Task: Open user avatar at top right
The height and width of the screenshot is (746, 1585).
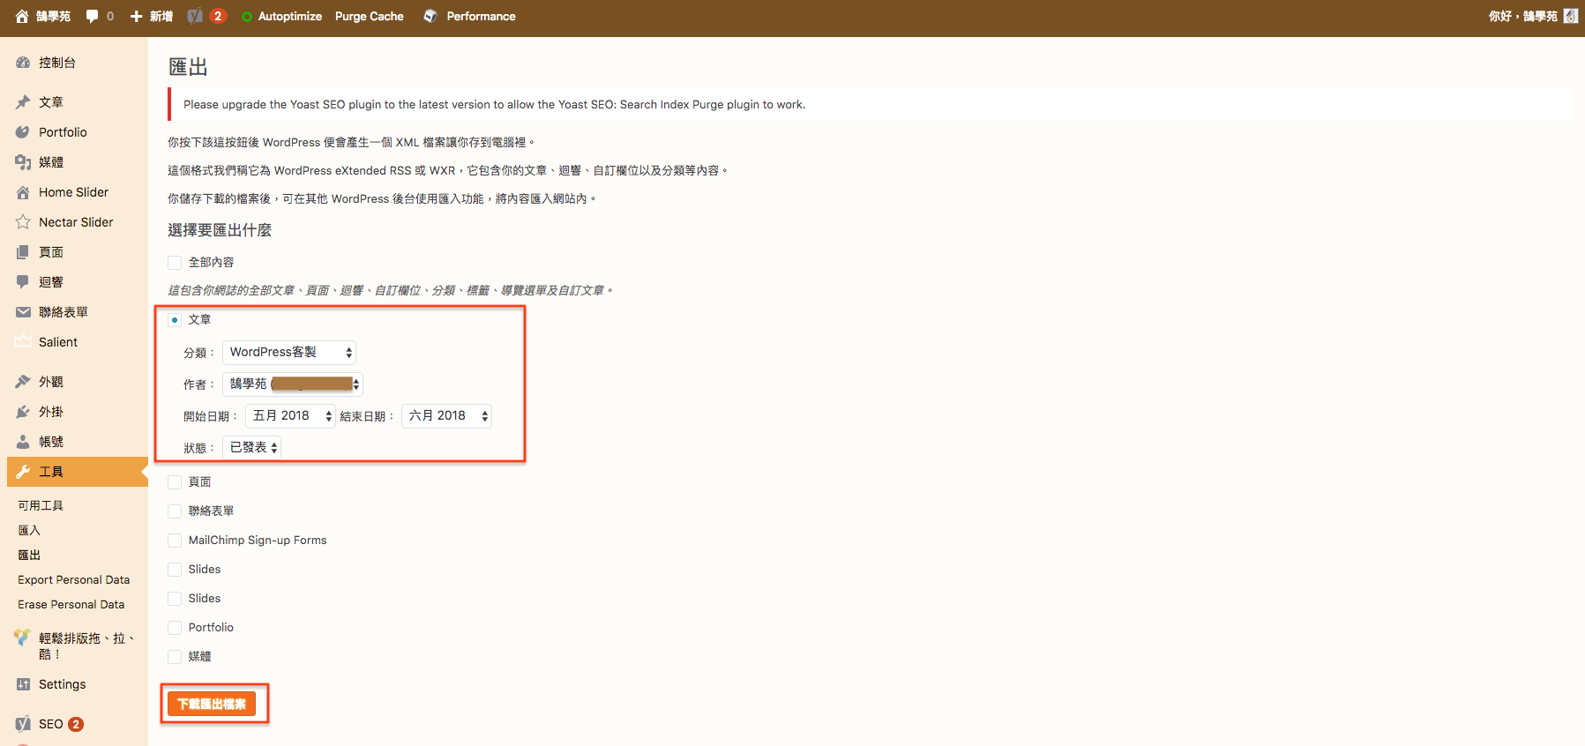Action: coord(1570,16)
